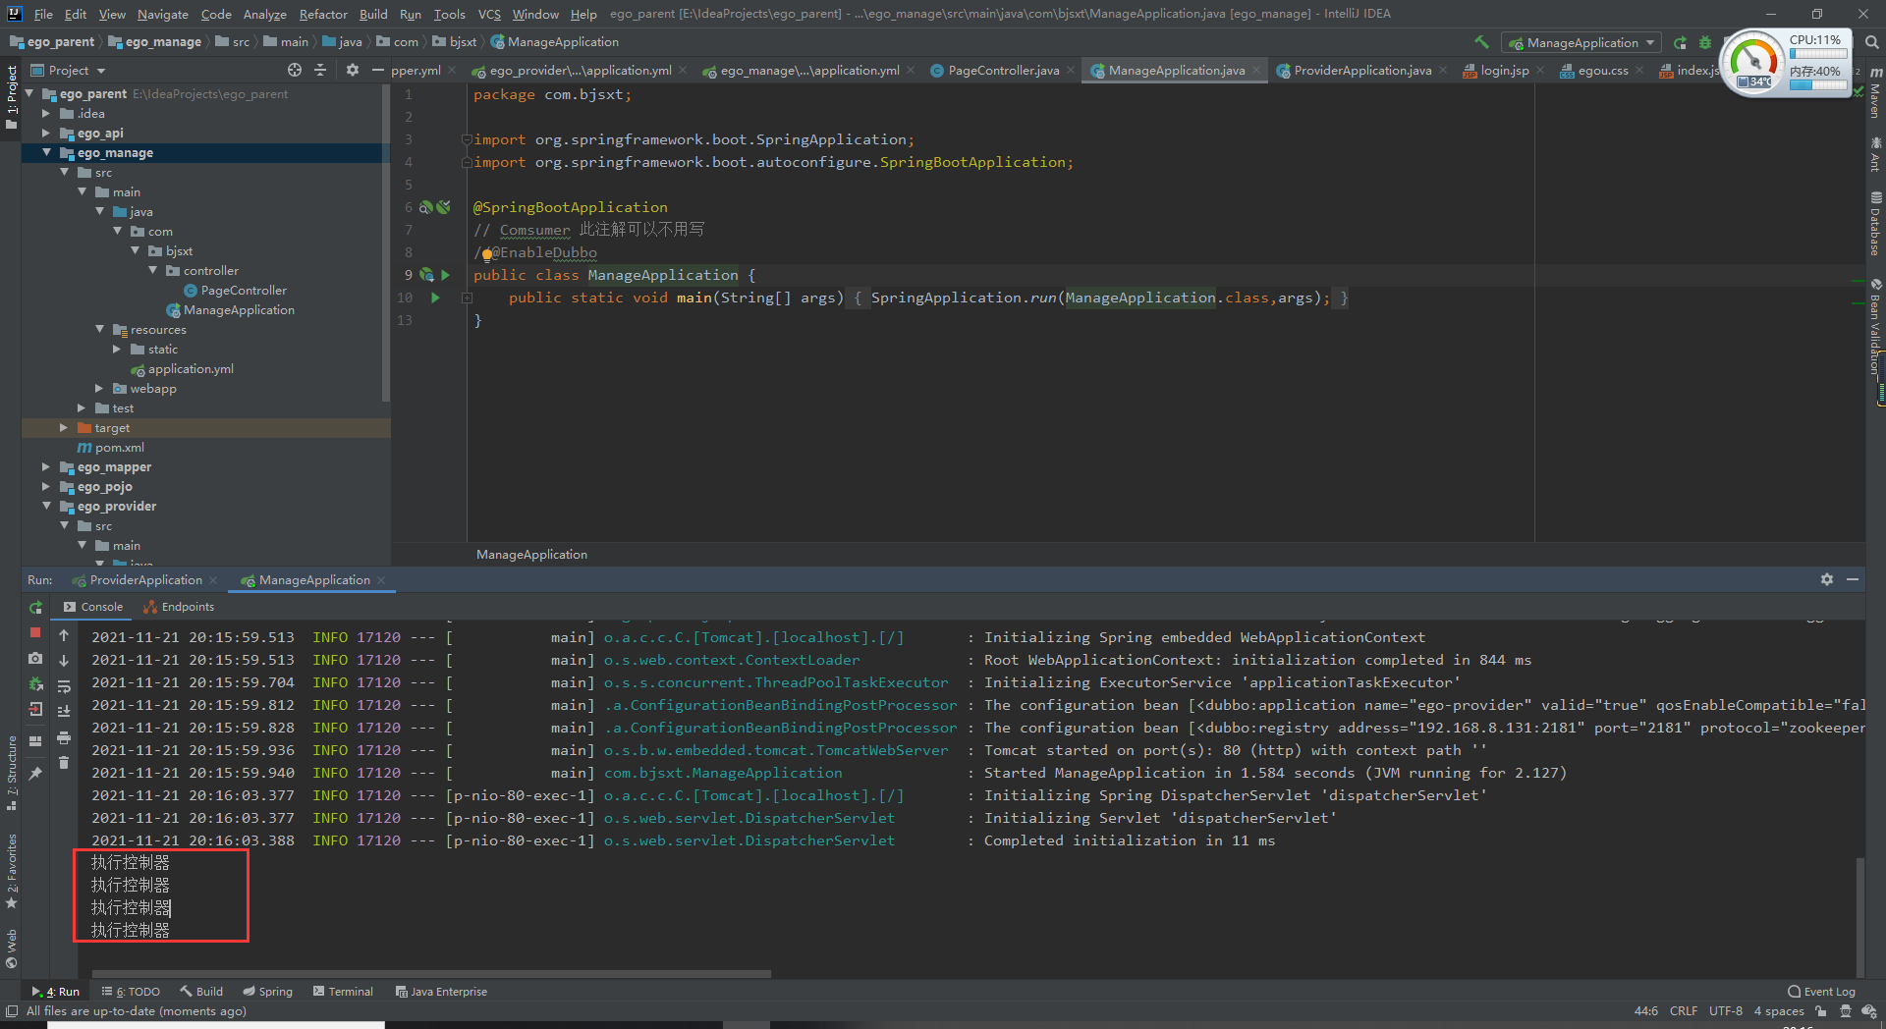Open the run configuration ManageApplication dropdown
The image size is (1886, 1029).
tap(1583, 42)
